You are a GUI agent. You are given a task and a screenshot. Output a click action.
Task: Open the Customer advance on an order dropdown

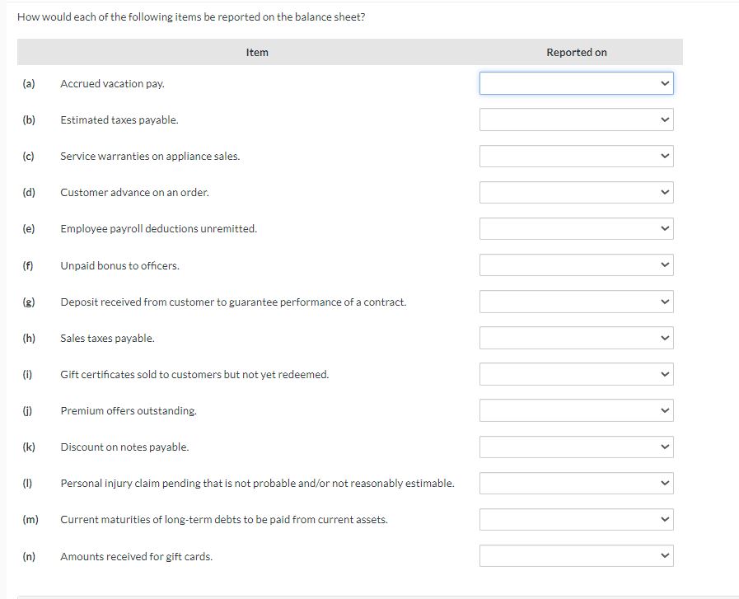pos(575,192)
